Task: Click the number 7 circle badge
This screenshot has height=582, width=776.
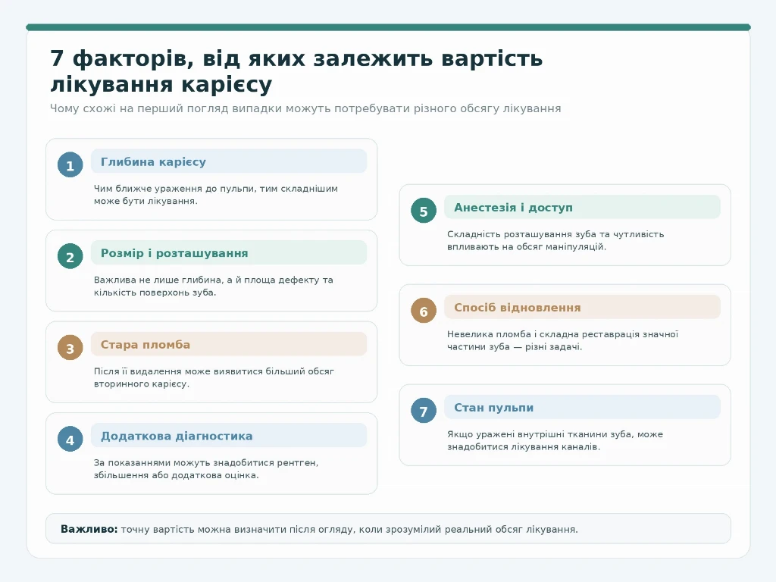Action: click(x=424, y=411)
